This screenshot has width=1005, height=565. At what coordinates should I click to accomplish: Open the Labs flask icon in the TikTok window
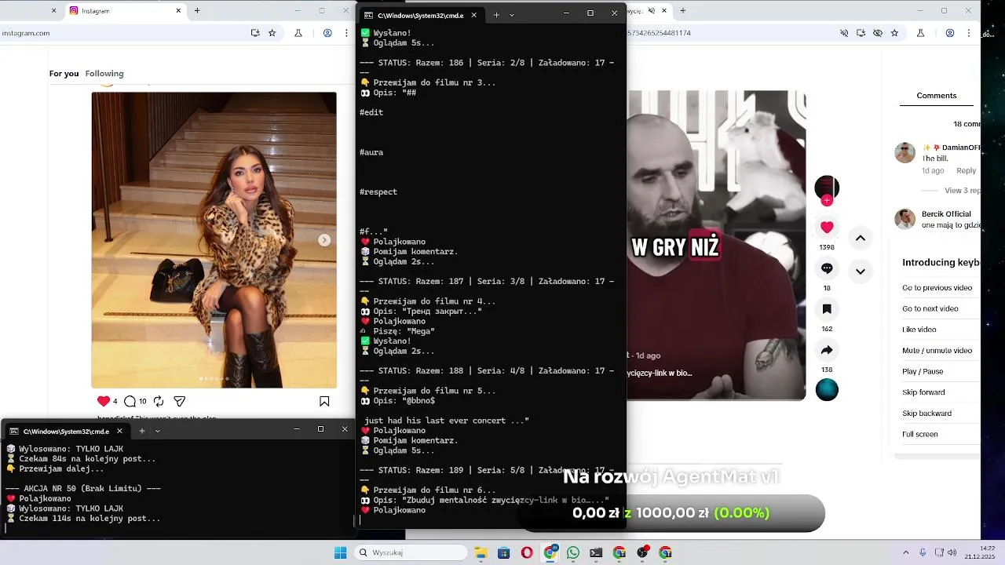point(921,33)
